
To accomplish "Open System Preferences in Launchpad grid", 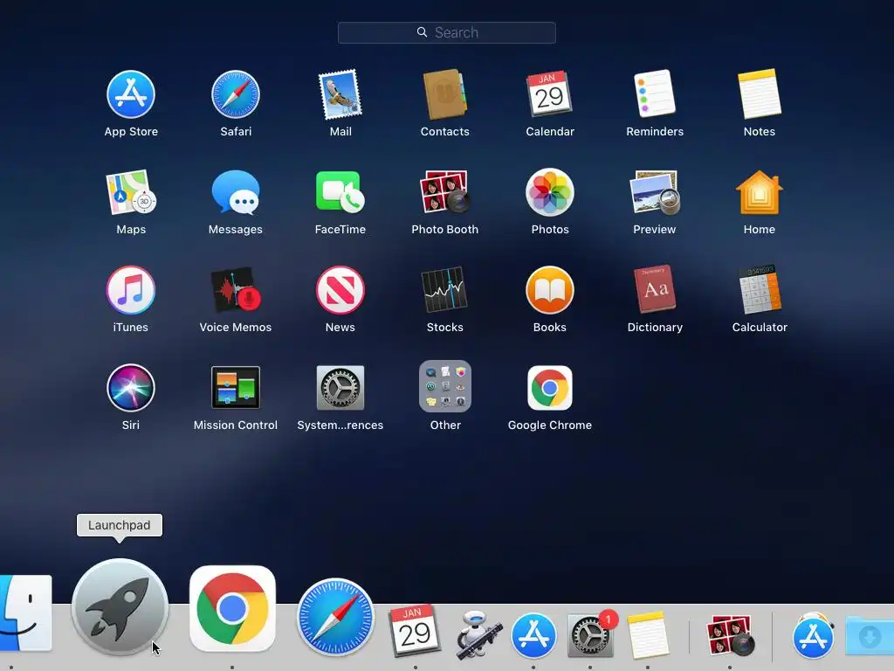I will [340, 388].
